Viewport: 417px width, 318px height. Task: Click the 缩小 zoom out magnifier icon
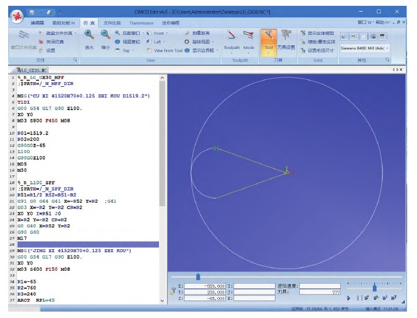click(105, 36)
